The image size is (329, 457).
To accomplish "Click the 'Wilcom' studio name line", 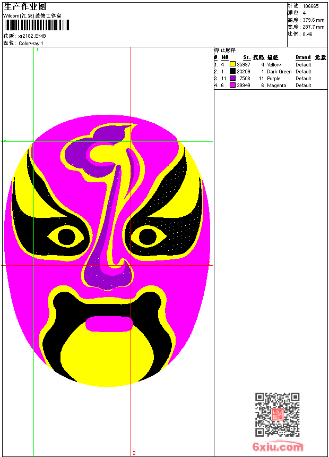I will (x=32, y=16).
